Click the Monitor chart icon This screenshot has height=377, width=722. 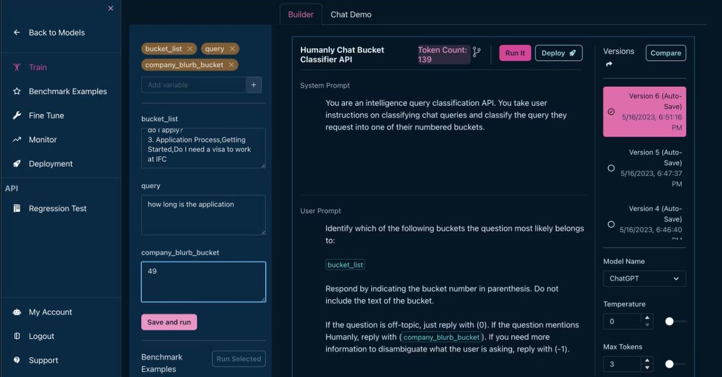[16, 139]
